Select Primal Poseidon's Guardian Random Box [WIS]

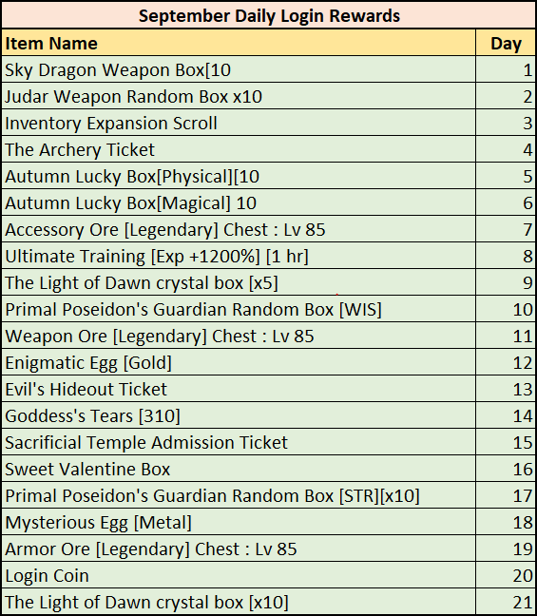[x=239, y=309]
